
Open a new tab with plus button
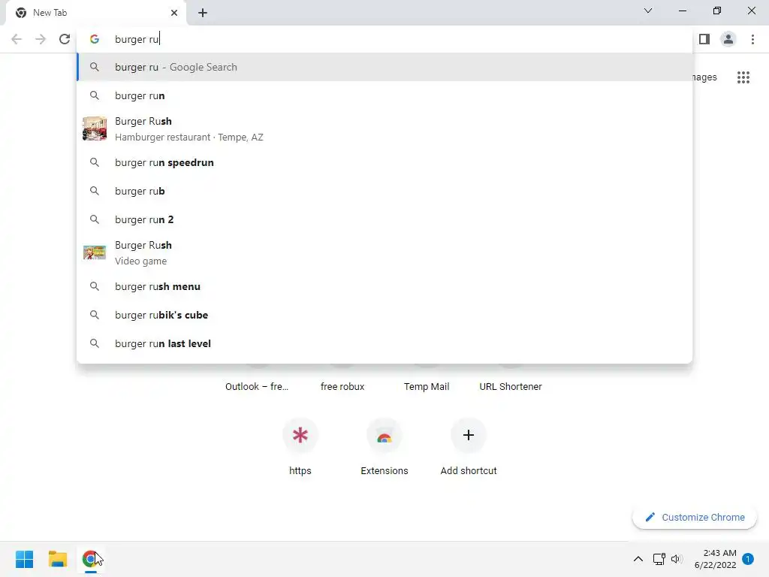pos(203,13)
